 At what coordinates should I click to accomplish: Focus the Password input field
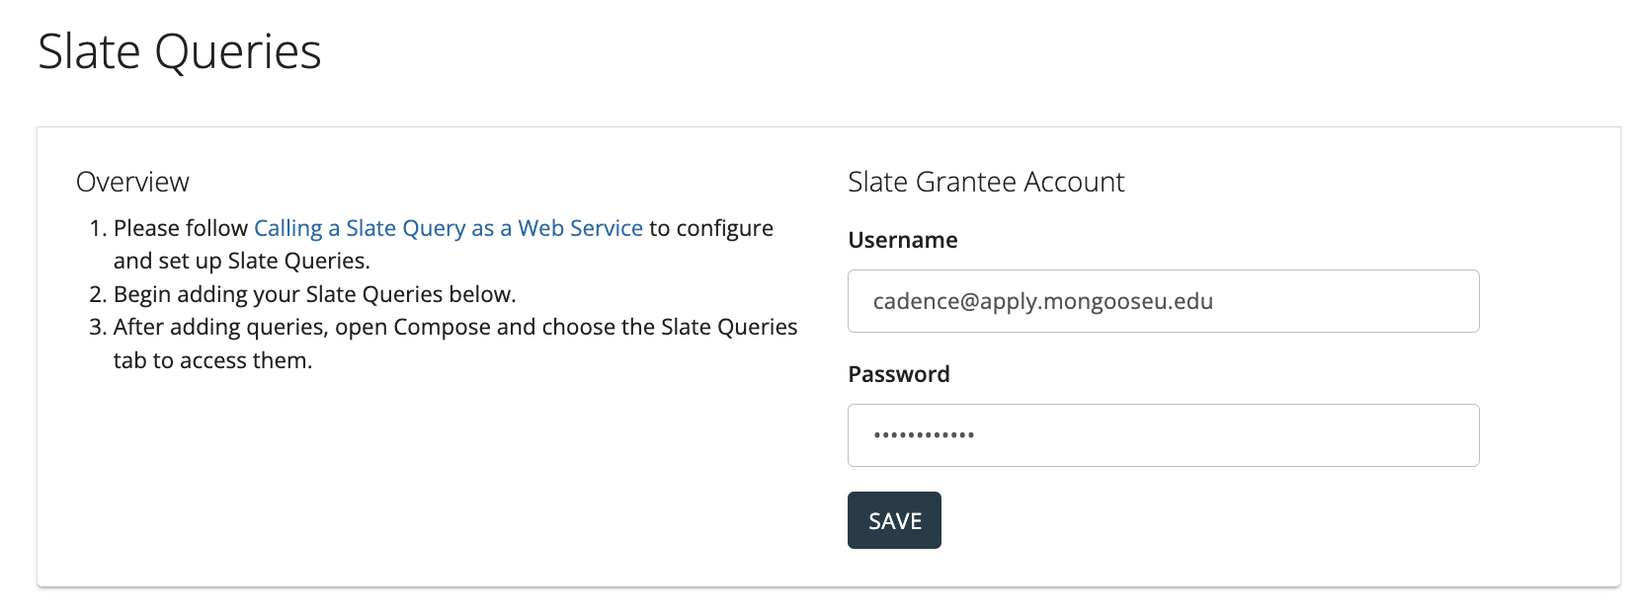click(x=1162, y=435)
